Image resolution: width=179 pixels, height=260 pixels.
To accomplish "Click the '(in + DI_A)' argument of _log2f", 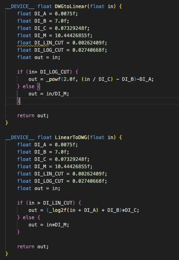I will [82, 210].
